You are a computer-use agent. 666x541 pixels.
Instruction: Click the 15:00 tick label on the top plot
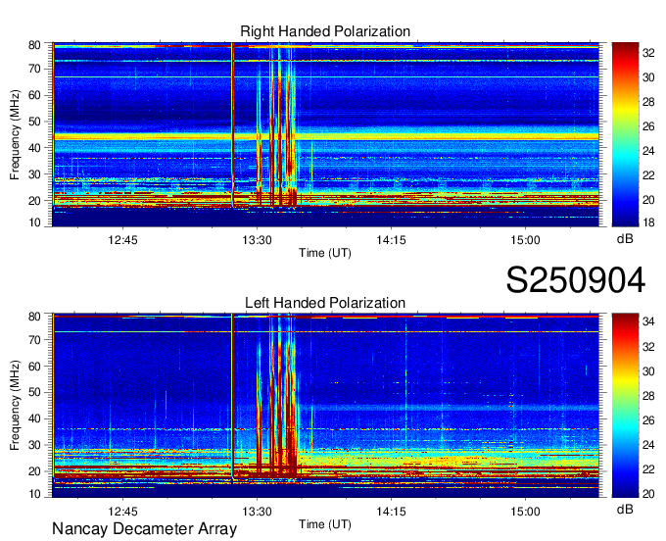click(525, 240)
